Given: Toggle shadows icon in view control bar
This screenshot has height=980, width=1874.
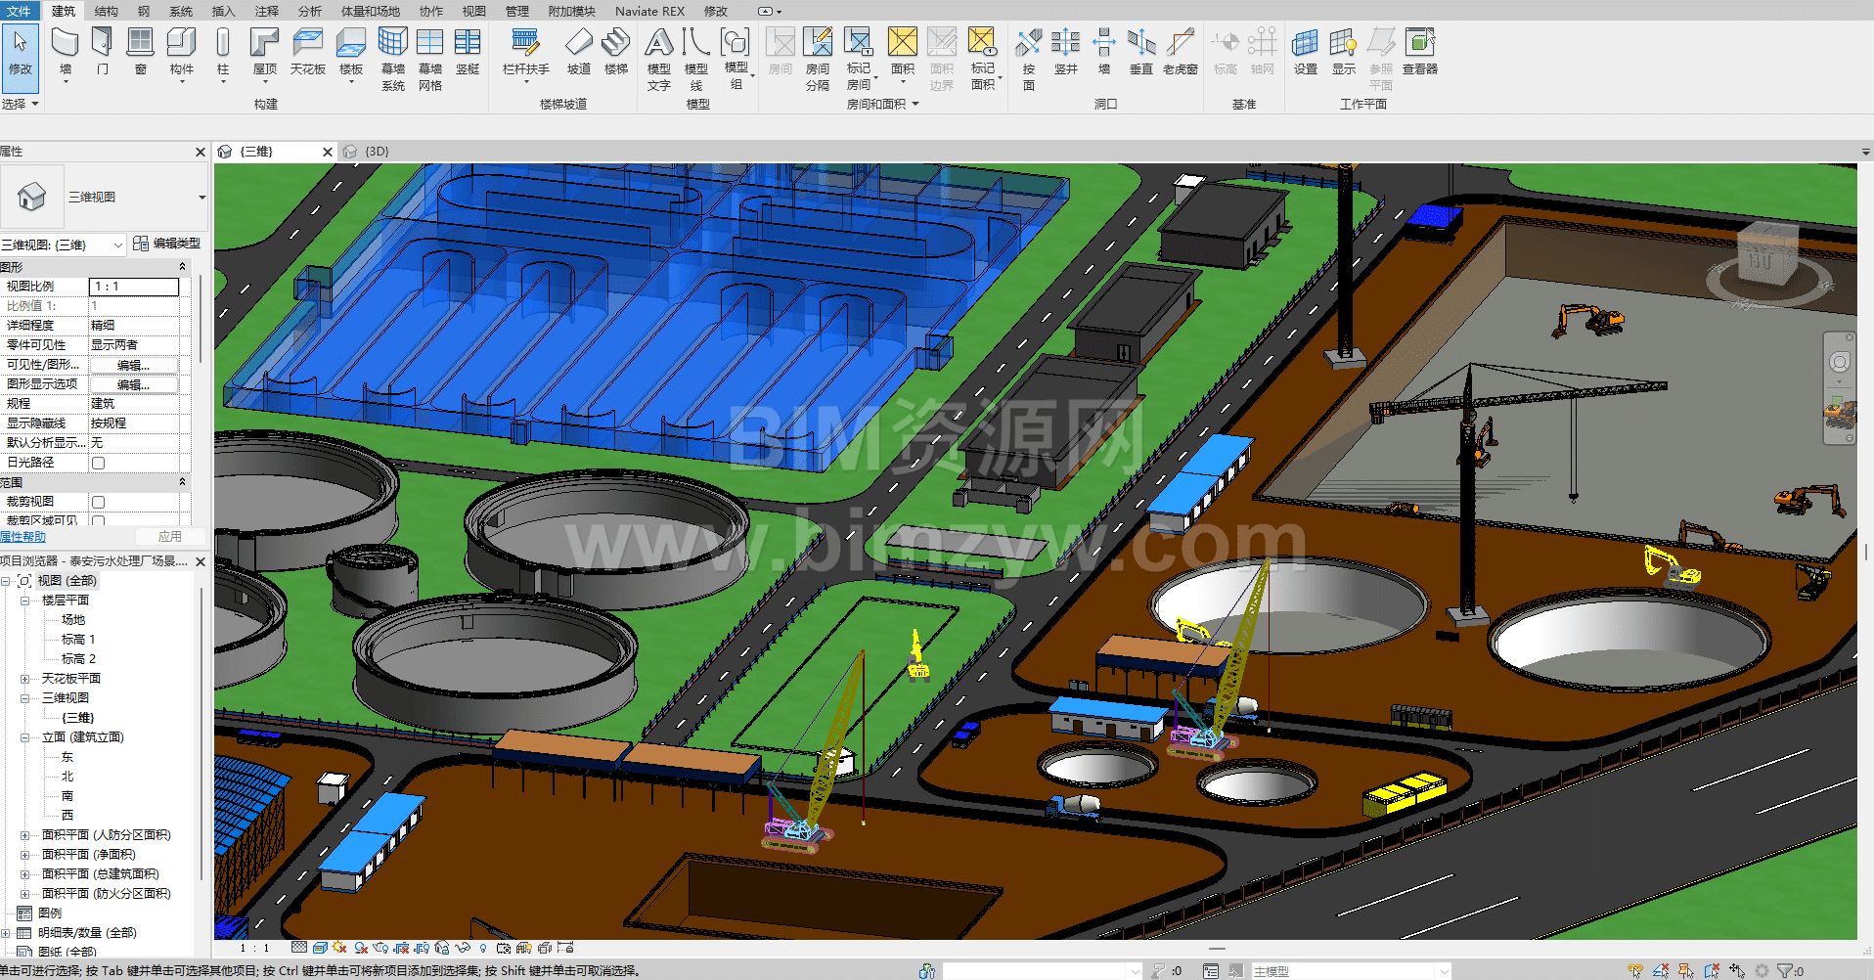Looking at the screenshot, I should coord(361,948).
